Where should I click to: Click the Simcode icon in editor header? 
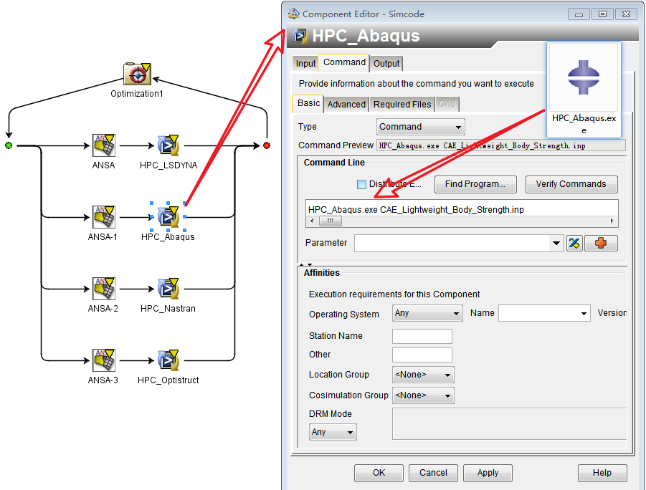pos(300,36)
